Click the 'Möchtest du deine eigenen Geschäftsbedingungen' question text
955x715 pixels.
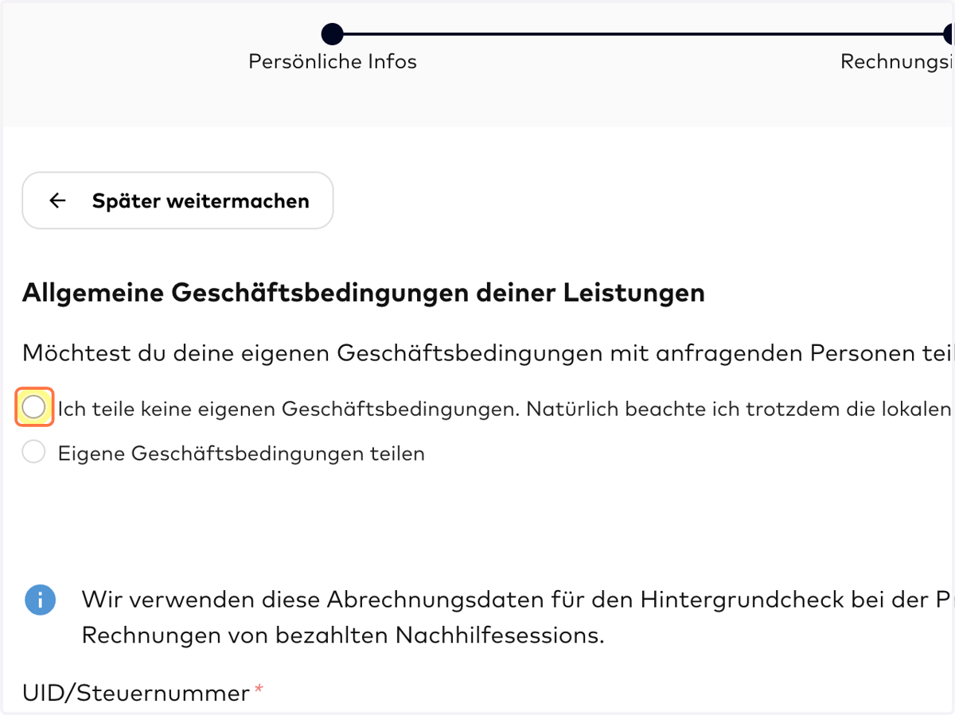(489, 352)
